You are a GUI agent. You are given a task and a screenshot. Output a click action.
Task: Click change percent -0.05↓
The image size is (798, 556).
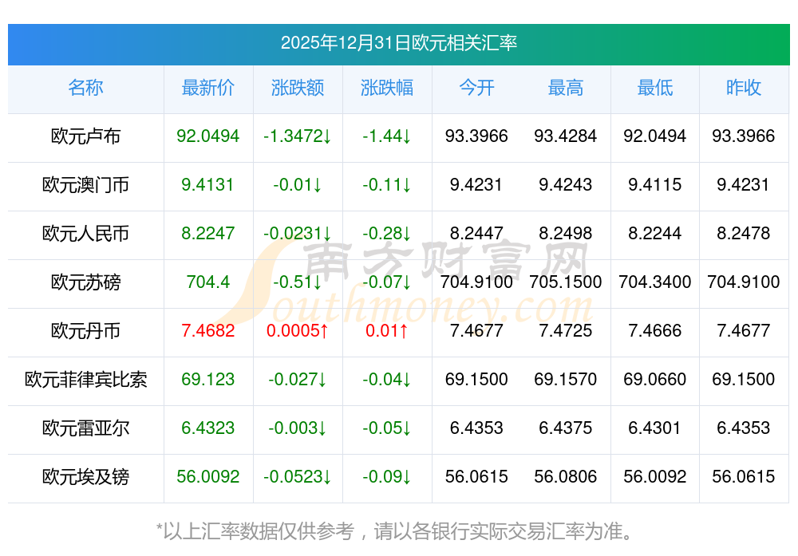387,428
